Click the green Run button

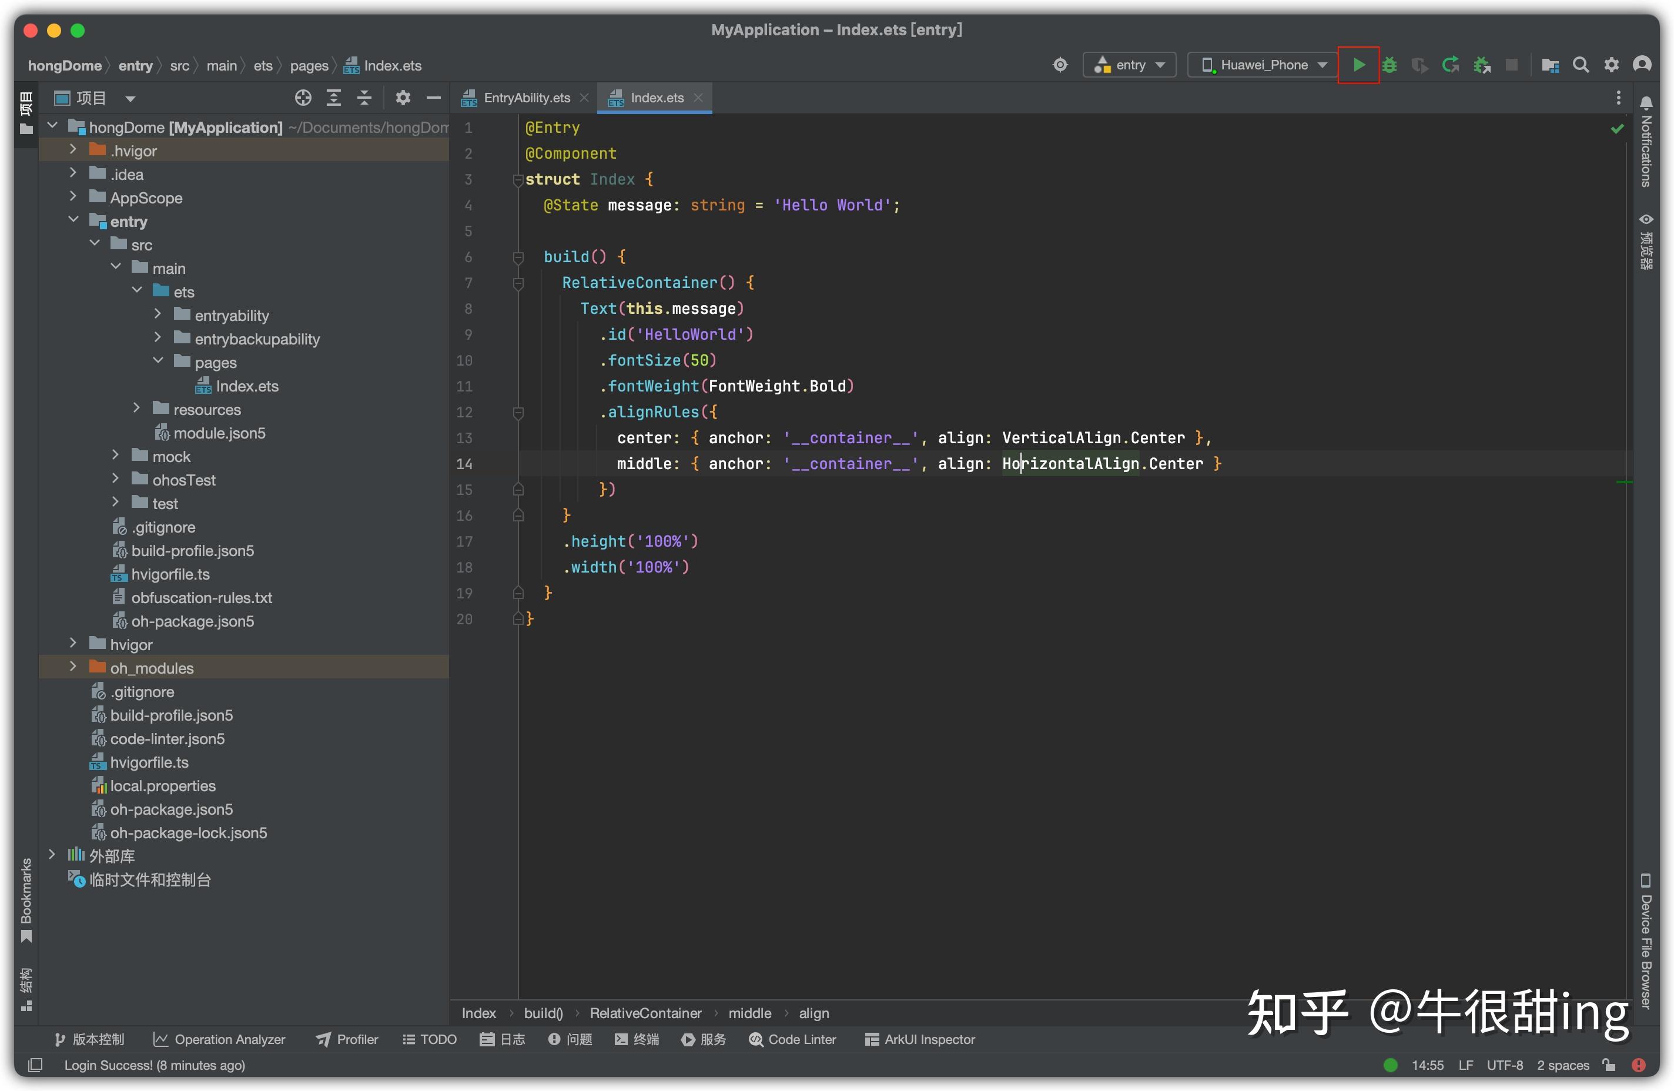coord(1358,65)
